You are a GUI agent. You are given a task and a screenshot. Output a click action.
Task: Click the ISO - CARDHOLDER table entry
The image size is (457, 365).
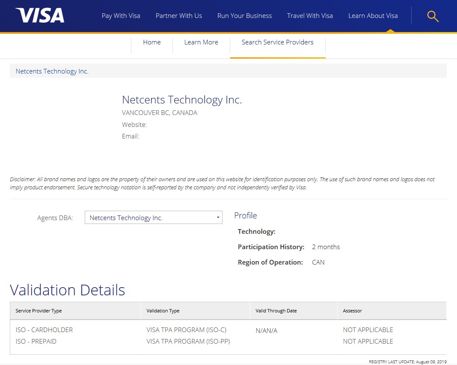click(44, 330)
